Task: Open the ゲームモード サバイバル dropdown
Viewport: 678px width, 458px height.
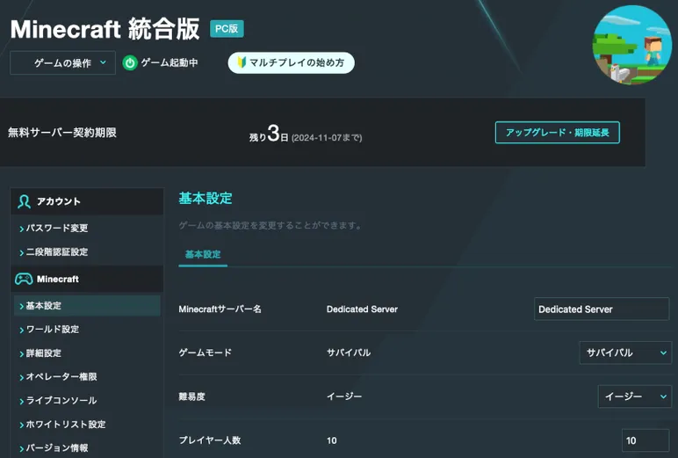Action: point(625,353)
